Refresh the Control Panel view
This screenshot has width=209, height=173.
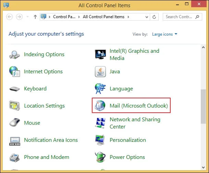154,17
